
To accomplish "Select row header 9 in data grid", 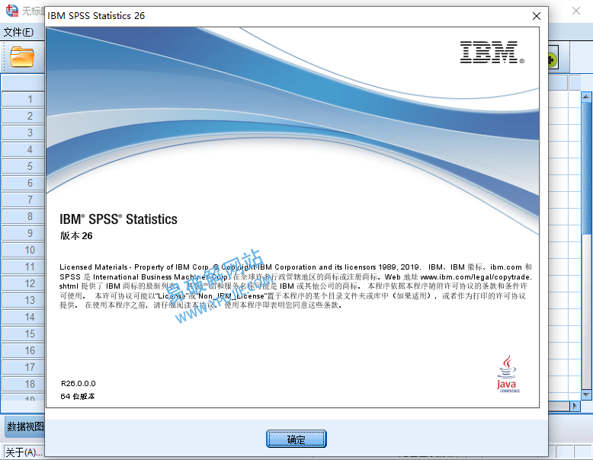I will 24,233.
